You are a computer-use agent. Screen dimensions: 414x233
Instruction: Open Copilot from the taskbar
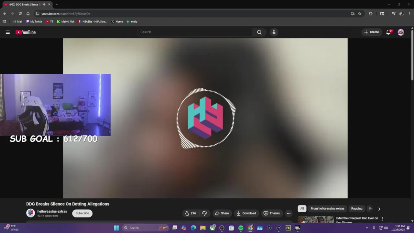click(184, 228)
